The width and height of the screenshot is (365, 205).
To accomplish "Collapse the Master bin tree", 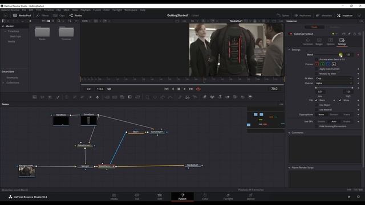I will pos(3,26).
